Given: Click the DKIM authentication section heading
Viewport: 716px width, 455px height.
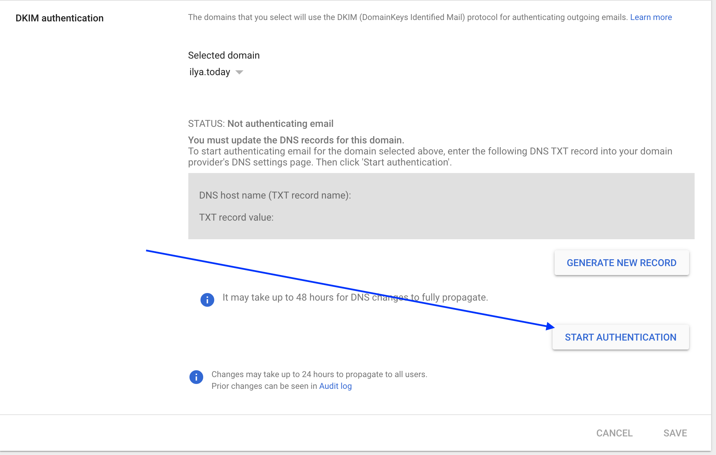Looking at the screenshot, I should click(59, 18).
